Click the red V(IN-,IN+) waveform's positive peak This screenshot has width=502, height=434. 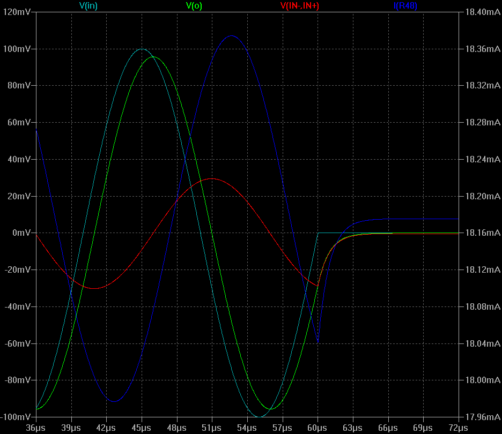[x=212, y=179]
